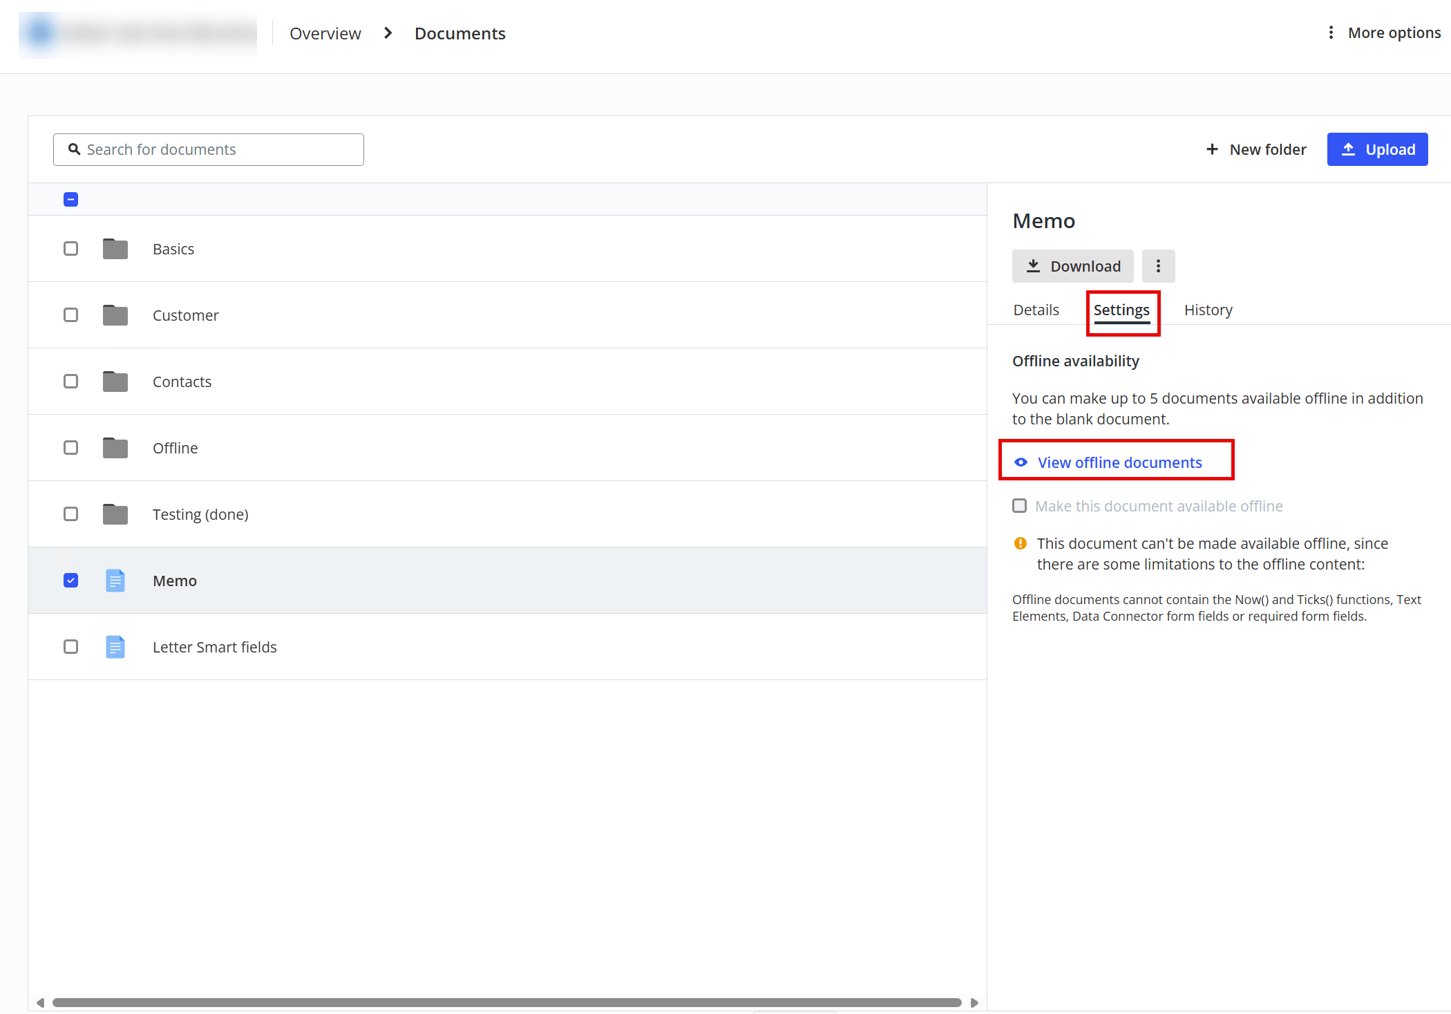Click the Basics folder icon
1451x1014 pixels.
(115, 249)
